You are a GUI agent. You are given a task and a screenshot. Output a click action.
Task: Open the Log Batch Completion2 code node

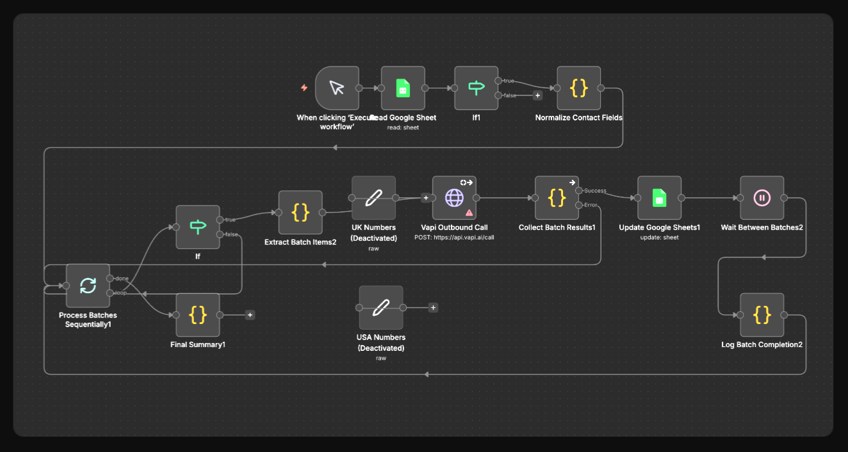pos(762,315)
